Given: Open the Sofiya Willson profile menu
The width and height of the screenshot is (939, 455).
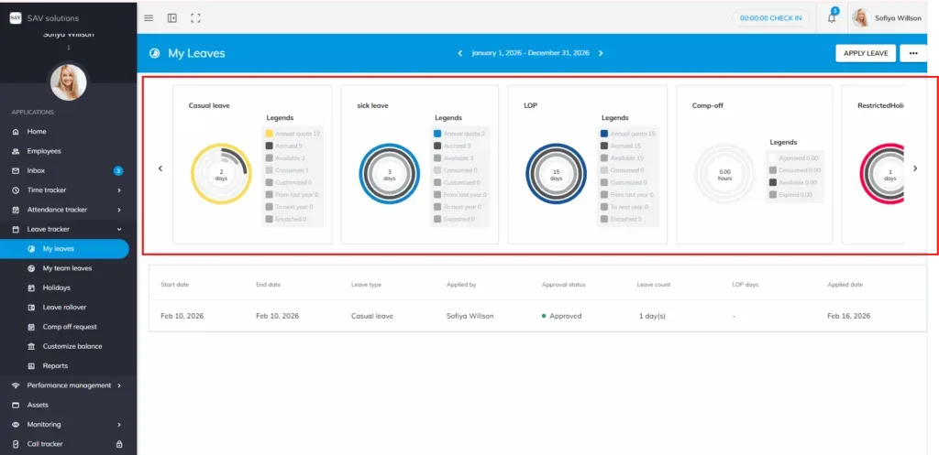Looking at the screenshot, I should tap(888, 18).
